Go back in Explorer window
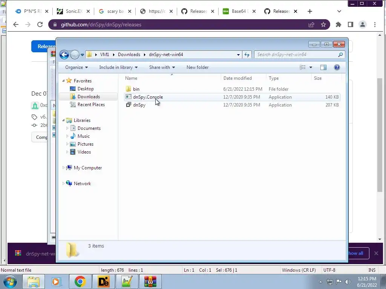The height and width of the screenshot is (289, 386). tap(64, 55)
